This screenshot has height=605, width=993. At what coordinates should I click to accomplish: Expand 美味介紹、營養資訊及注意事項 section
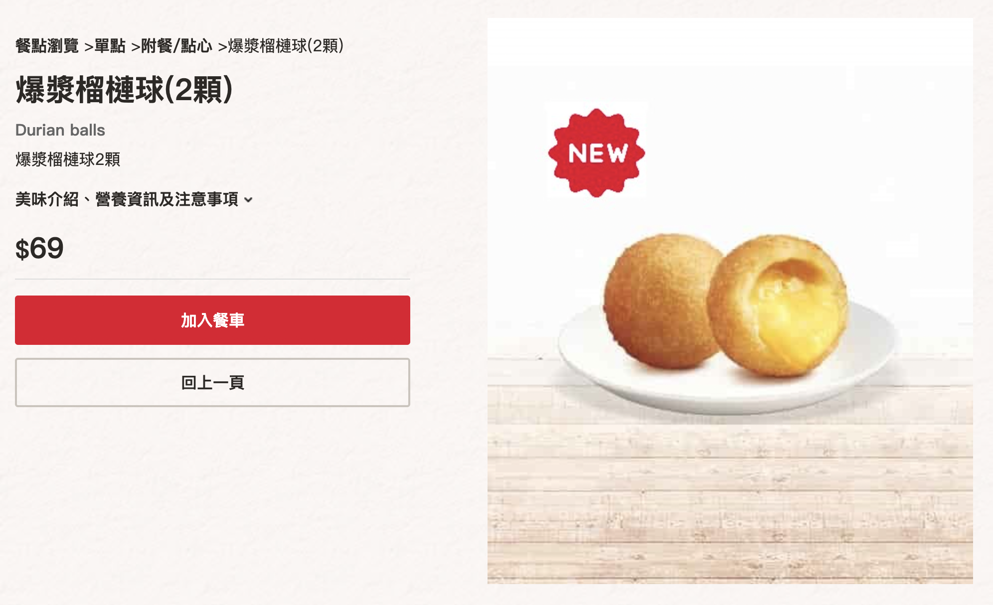(x=134, y=199)
